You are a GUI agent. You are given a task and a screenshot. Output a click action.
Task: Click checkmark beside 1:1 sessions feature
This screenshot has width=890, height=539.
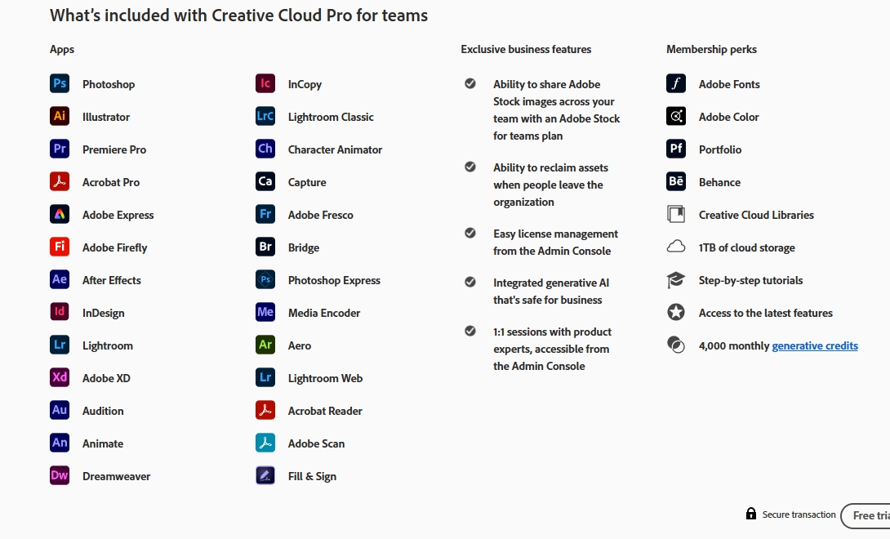[470, 331]
